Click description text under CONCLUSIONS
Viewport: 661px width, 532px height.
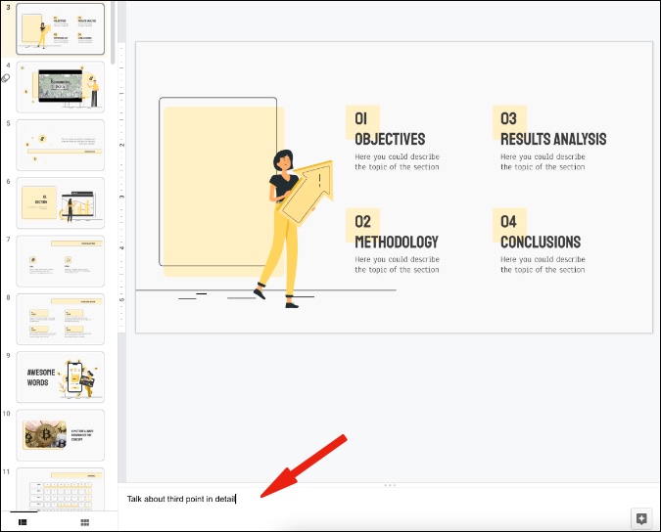click(x=543, y=264)
